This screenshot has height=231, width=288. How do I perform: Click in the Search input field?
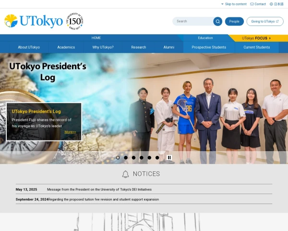click(x=193, y=21)
